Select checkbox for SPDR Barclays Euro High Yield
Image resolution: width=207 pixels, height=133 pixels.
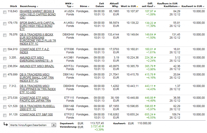(5, 24)
